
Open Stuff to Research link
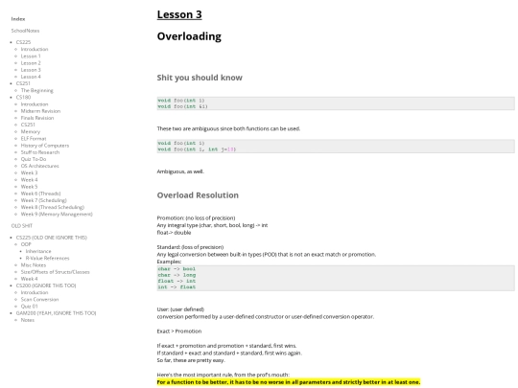(40, 152)
